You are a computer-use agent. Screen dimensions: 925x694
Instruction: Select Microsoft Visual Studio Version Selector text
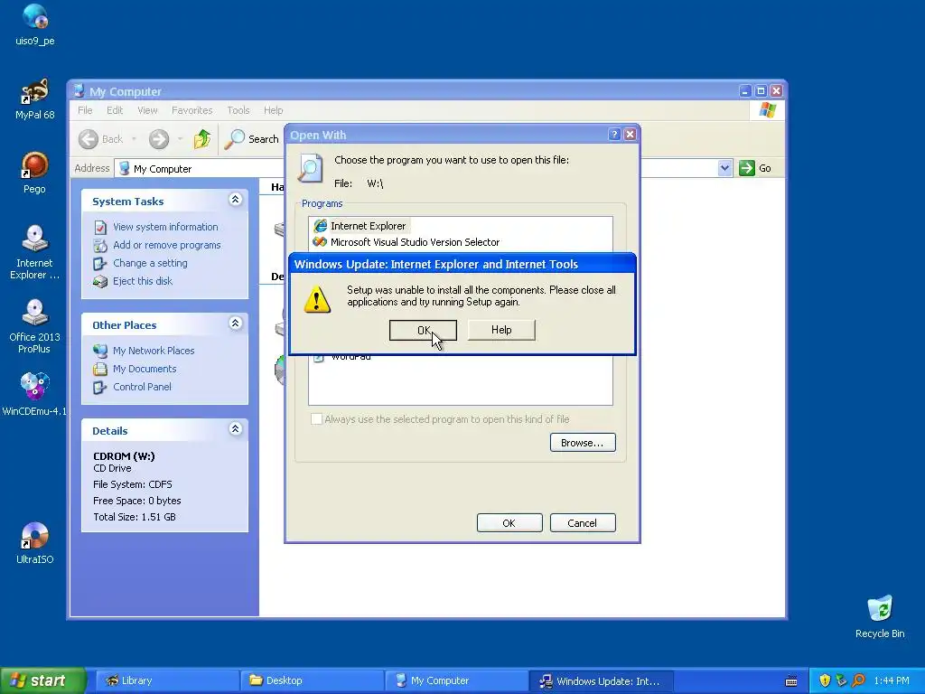coord(416,242)
